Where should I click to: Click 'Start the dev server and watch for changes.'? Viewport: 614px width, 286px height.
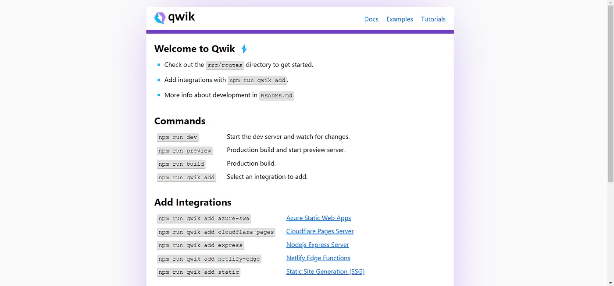point(288,136)
